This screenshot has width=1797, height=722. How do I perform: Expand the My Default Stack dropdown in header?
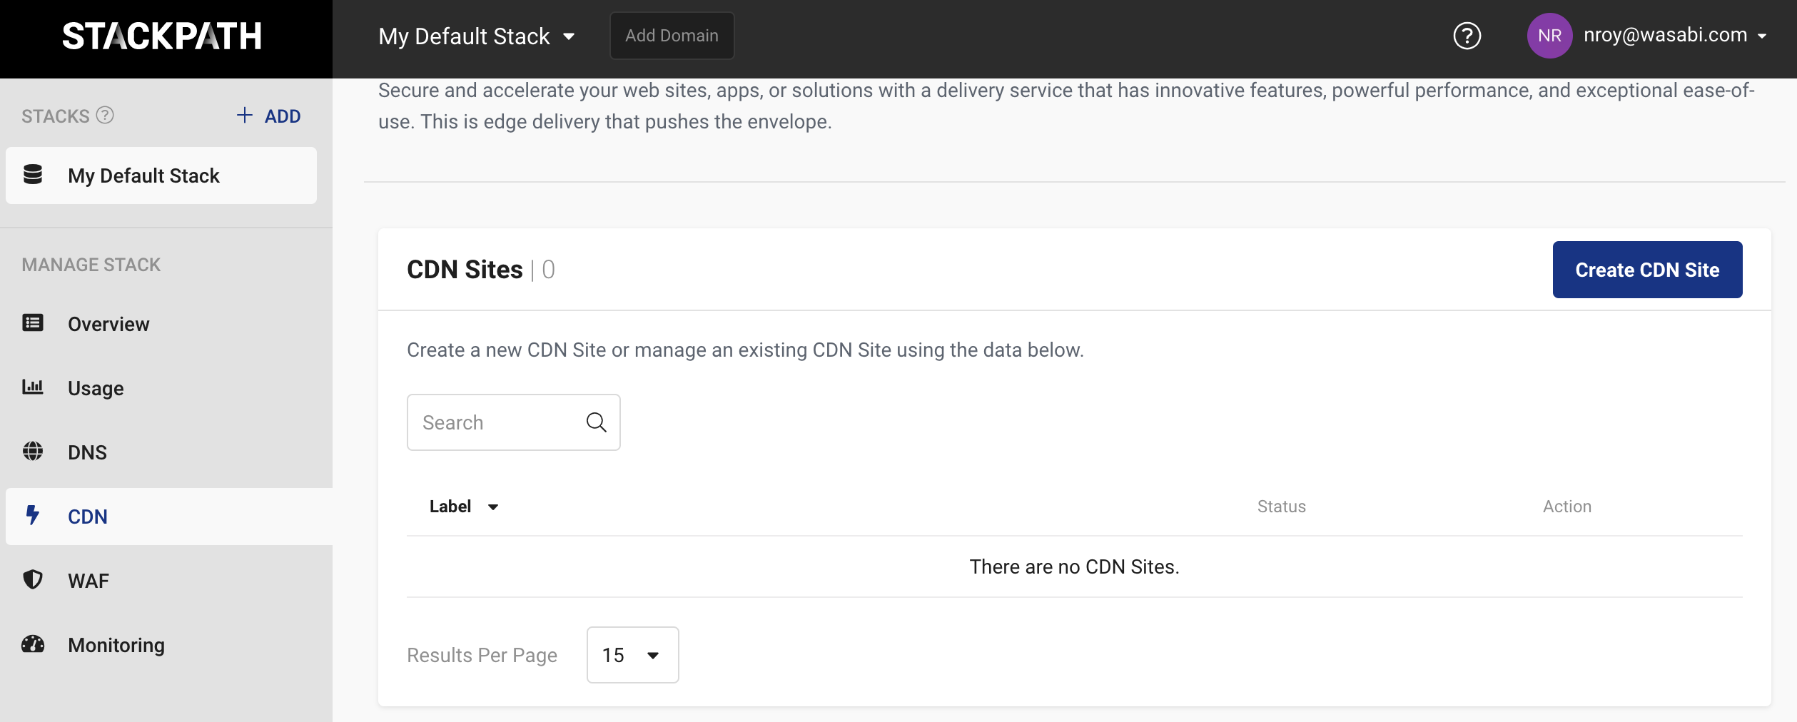pyautogui.click(x=477, y=36)
